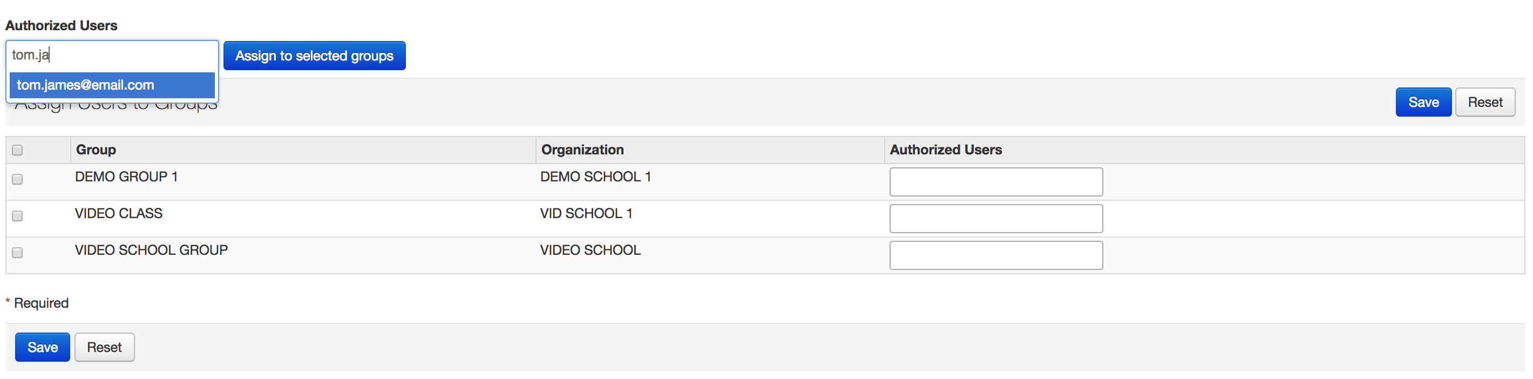Click the VID SCHOOL 1 organization cell
Viewport: 1533px width, 379px height.
(586, 214)
